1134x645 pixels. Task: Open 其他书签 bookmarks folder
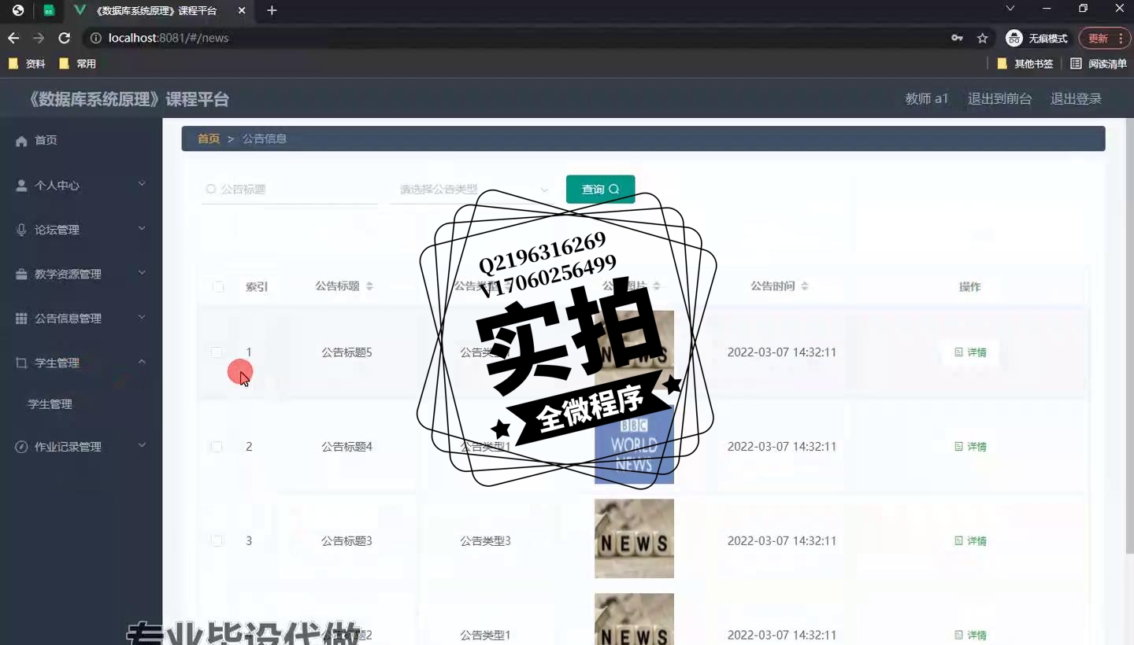click(x=1025, y=64)
